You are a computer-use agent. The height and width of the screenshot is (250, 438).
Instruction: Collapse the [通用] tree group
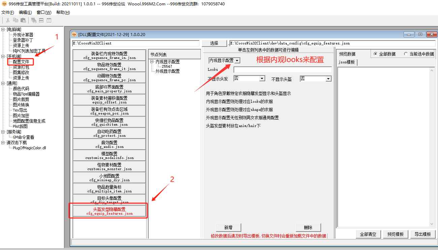(3, 83)
